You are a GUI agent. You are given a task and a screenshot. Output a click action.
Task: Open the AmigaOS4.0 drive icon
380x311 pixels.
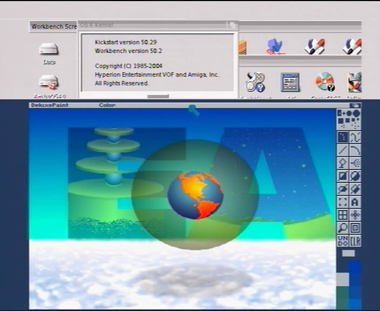[x=50, y=86]
